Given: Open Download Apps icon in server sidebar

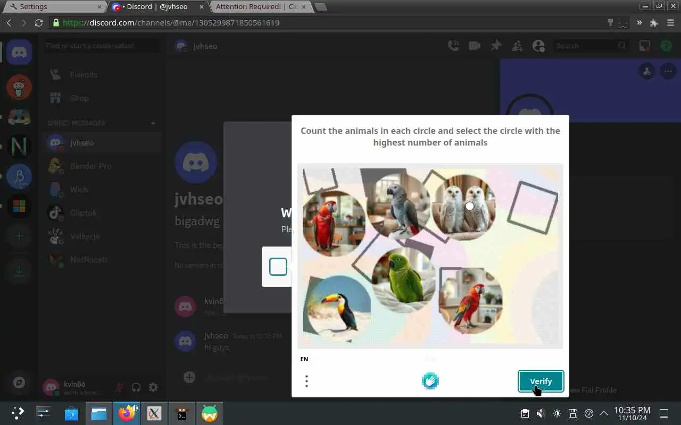Looking at the screenshot, I should point(19,270).
